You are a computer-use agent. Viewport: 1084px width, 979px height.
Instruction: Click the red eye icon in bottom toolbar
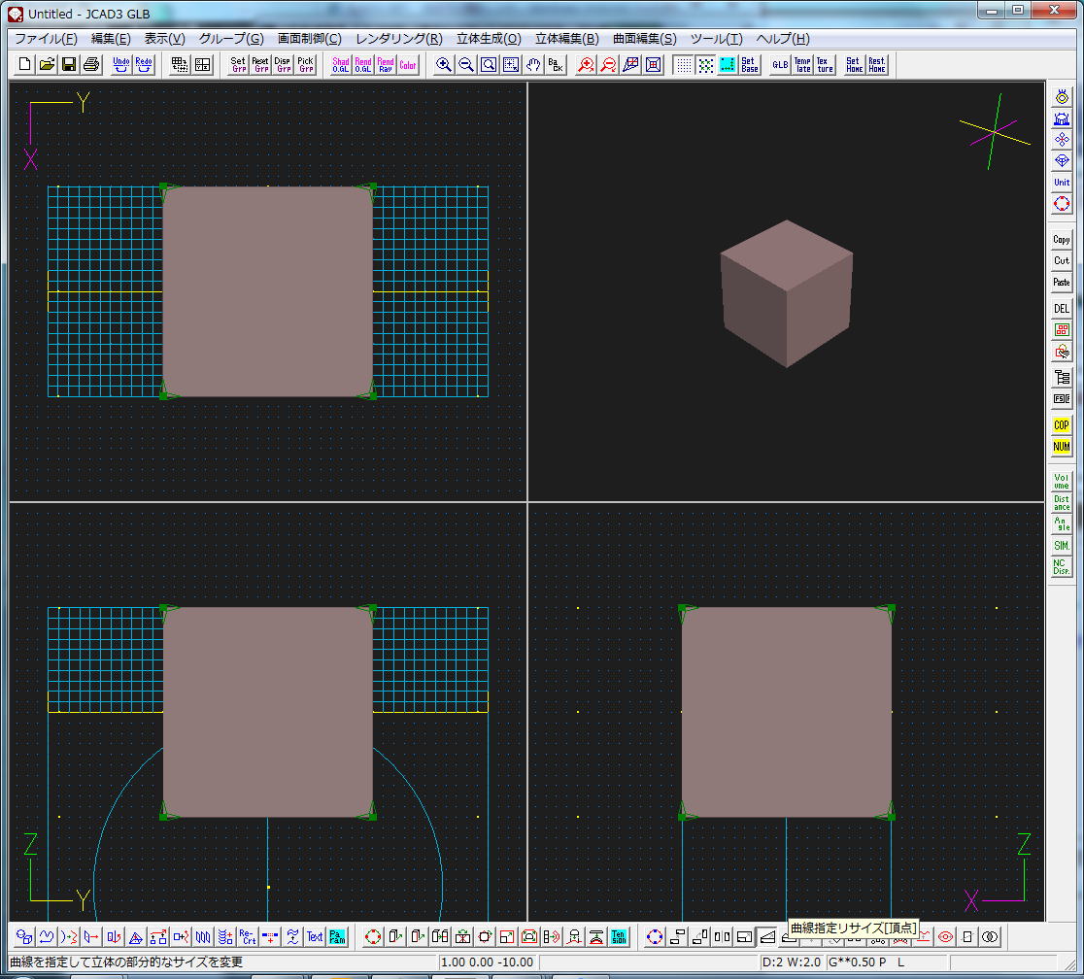coord(945,937)
